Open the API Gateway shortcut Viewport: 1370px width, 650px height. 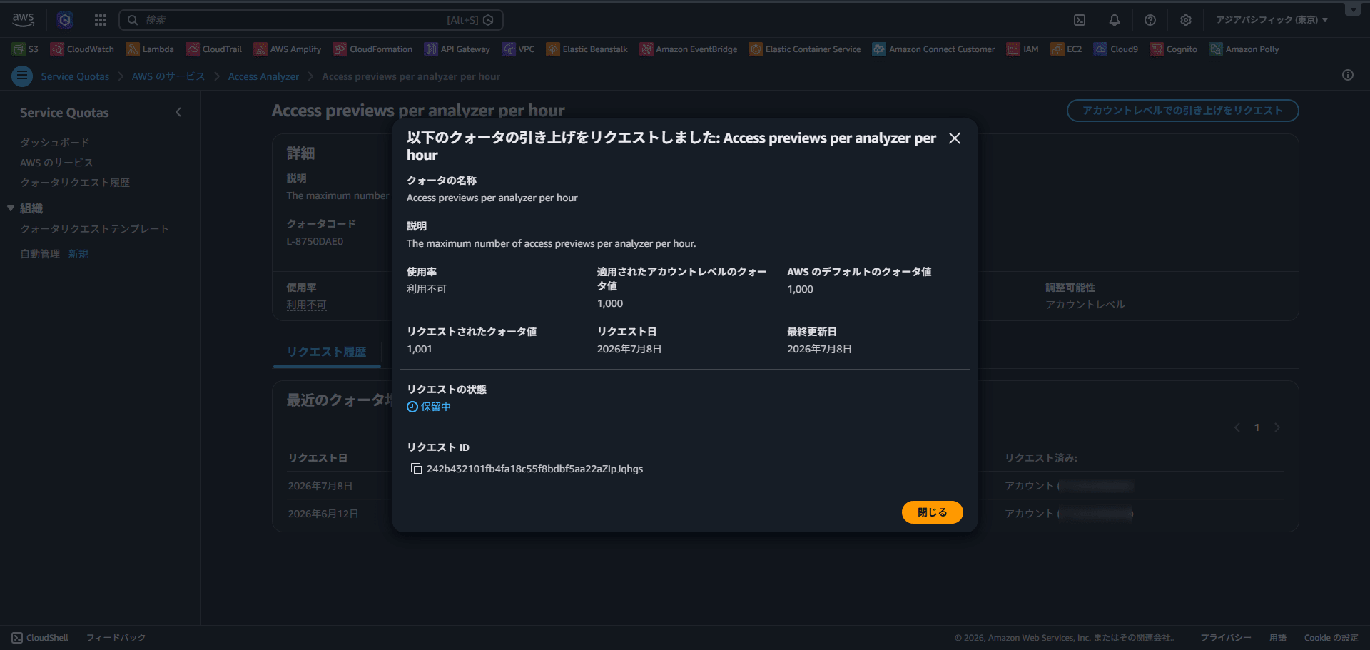pos(457,49)
